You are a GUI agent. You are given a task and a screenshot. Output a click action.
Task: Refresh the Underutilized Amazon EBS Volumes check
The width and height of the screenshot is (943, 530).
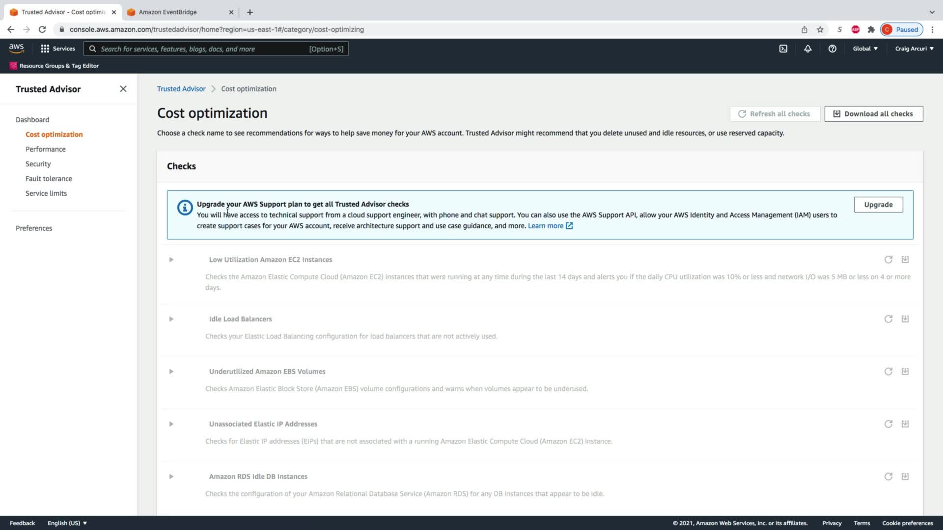point(888,371)
